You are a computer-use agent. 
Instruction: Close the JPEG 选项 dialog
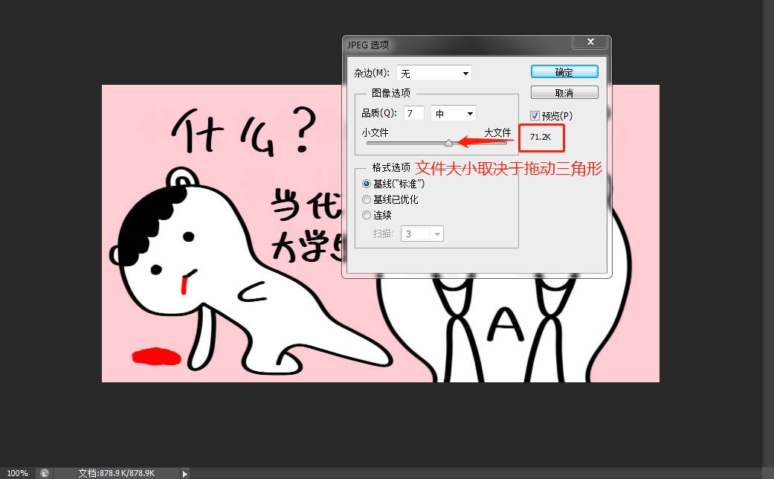pos(590,42)
